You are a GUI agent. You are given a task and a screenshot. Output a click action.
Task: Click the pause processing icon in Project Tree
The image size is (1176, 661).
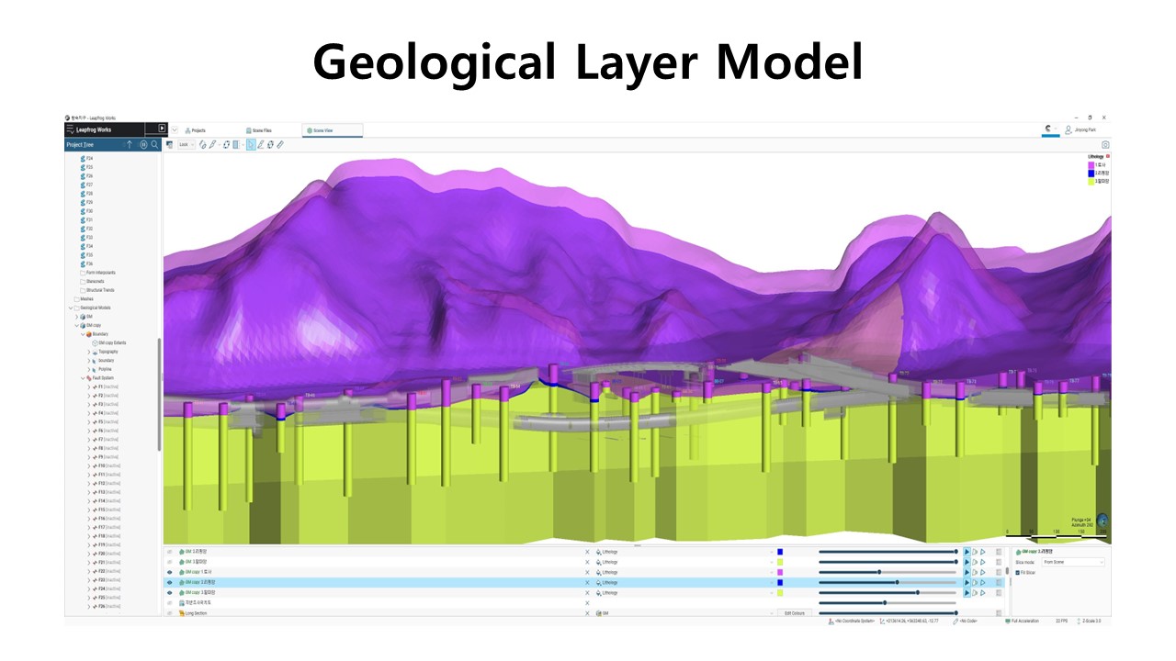[x=143, y=144]
